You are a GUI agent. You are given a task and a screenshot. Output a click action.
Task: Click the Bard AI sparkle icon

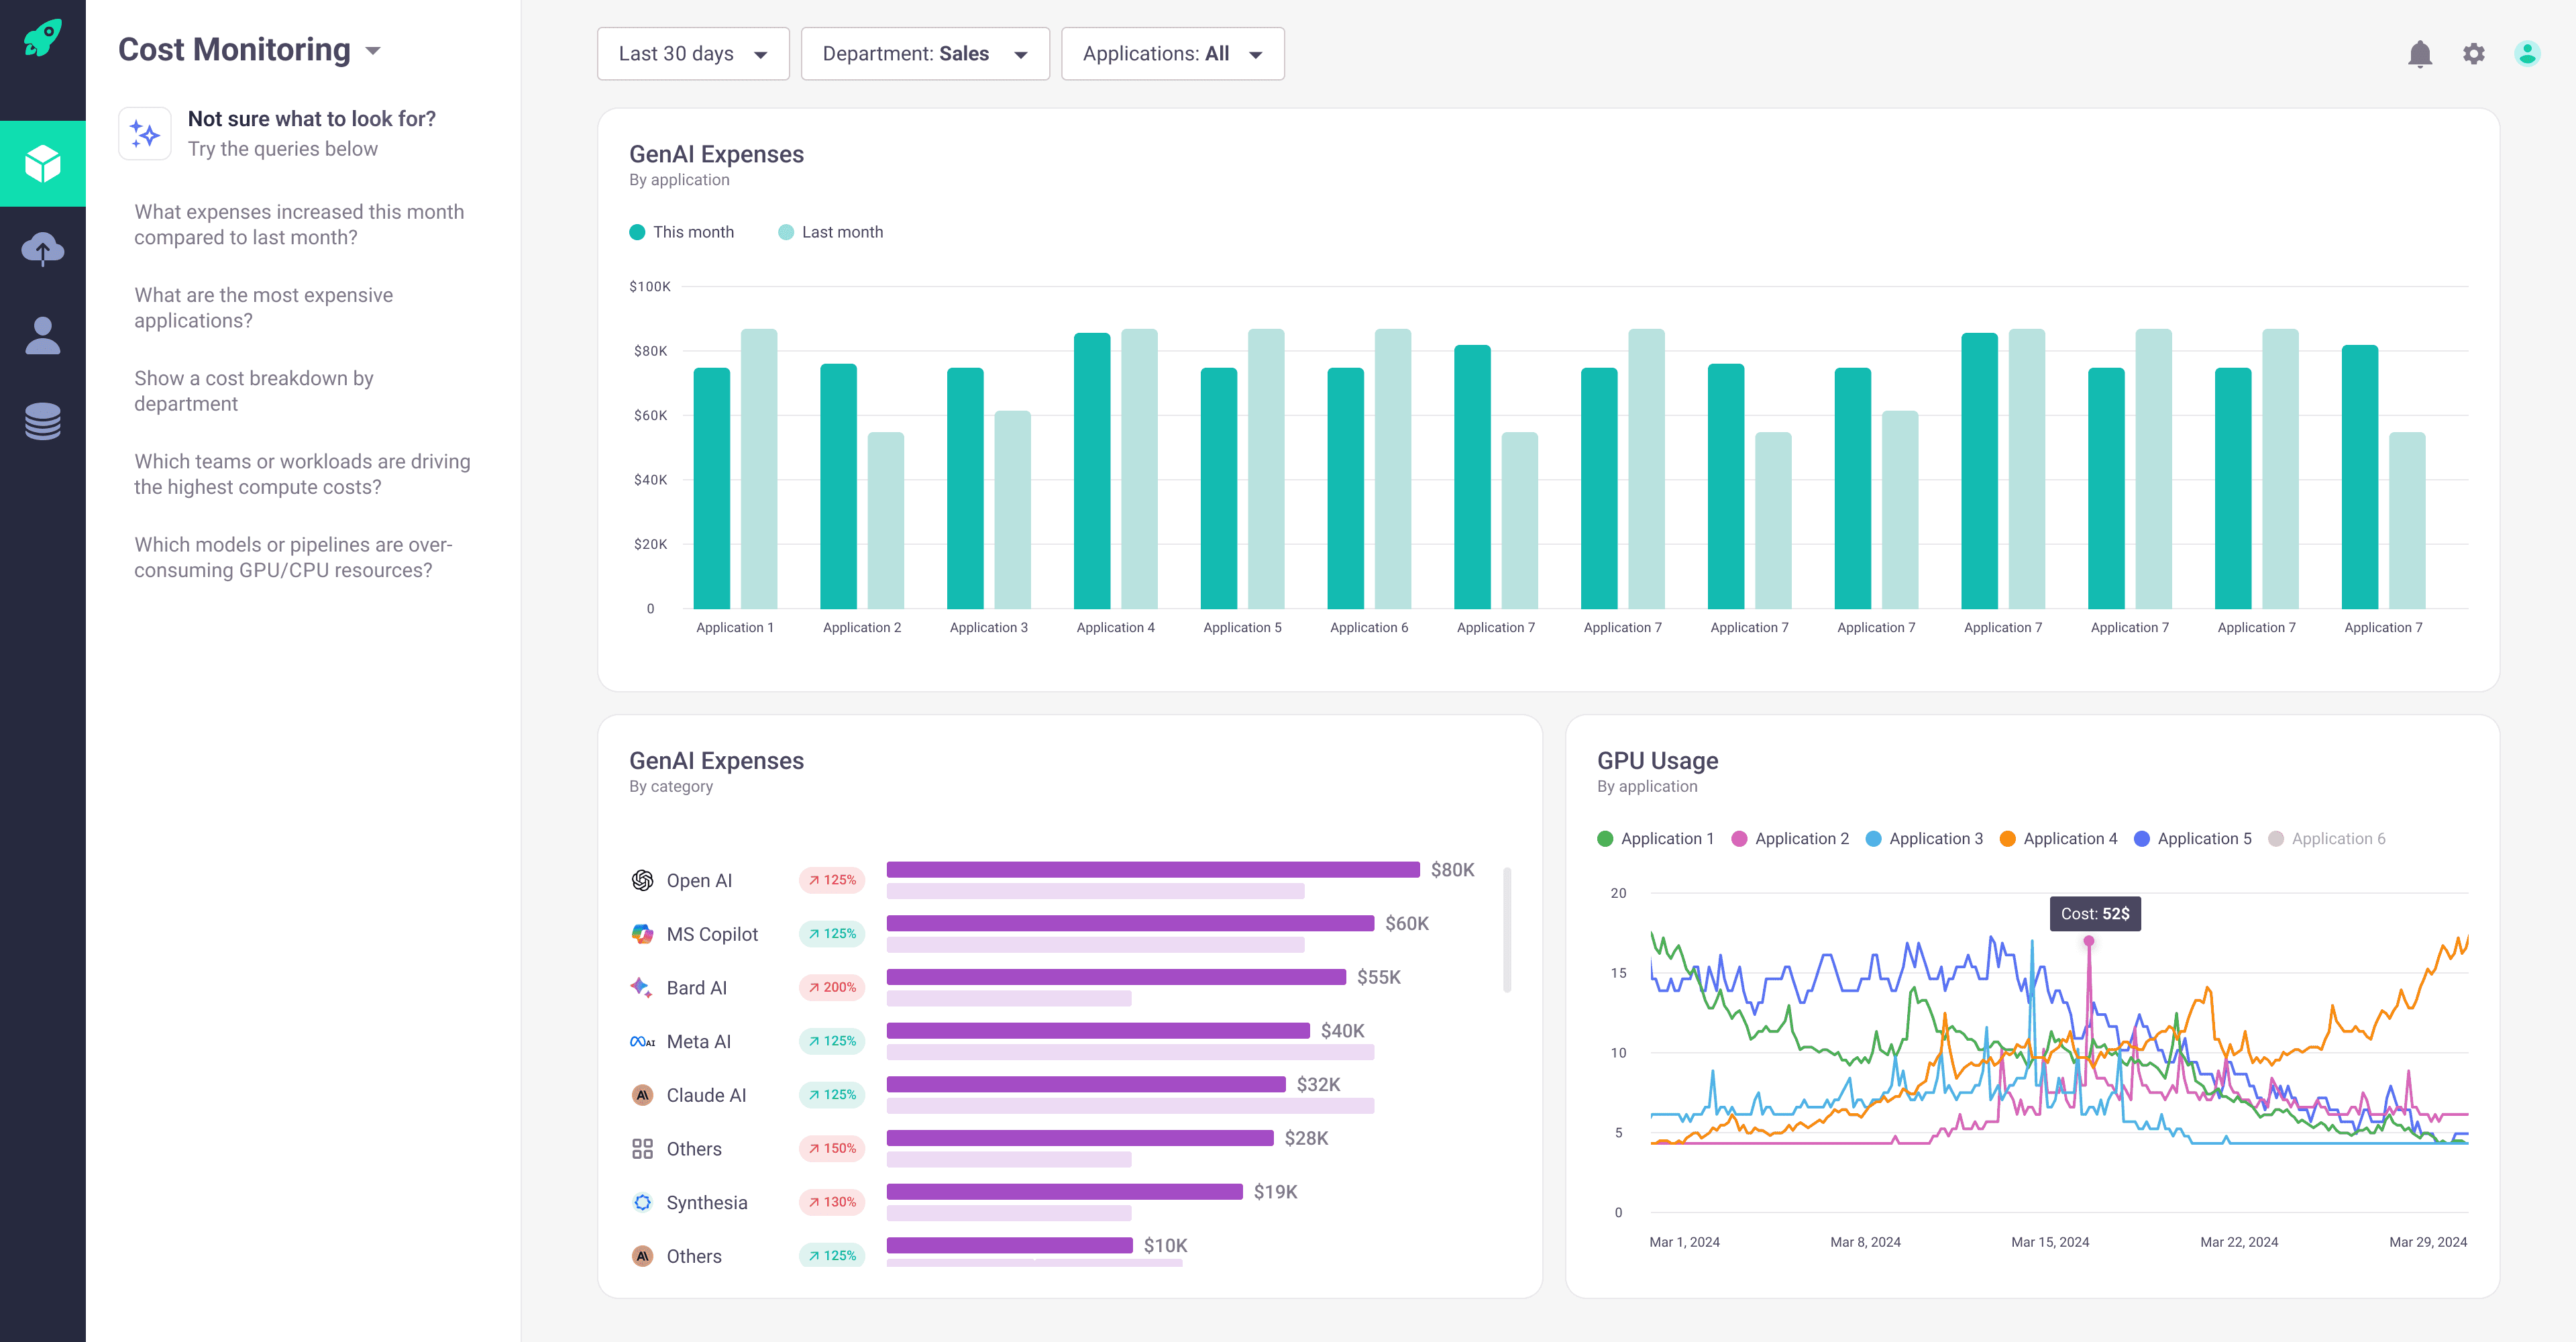pyautogui.click(x=642, y=987)
